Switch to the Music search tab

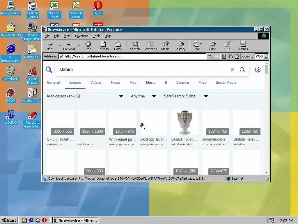point(151,83)
